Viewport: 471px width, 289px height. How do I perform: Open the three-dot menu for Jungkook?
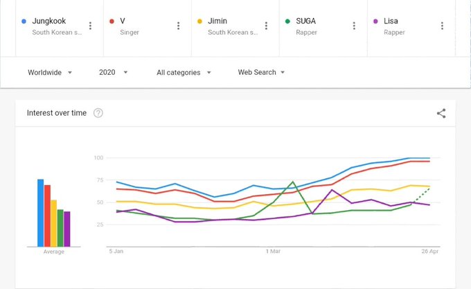(90, 26)
